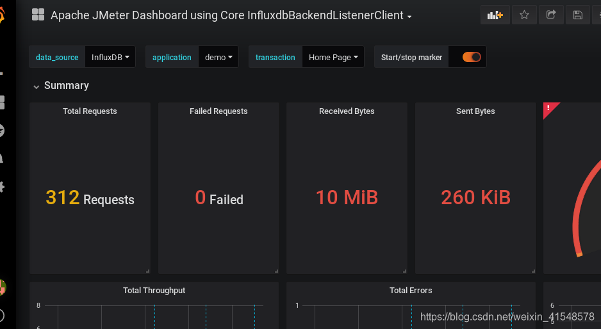Click the Received Bytes panel title
This screenshot has width=601, height=329.
[x=347, y=111]
